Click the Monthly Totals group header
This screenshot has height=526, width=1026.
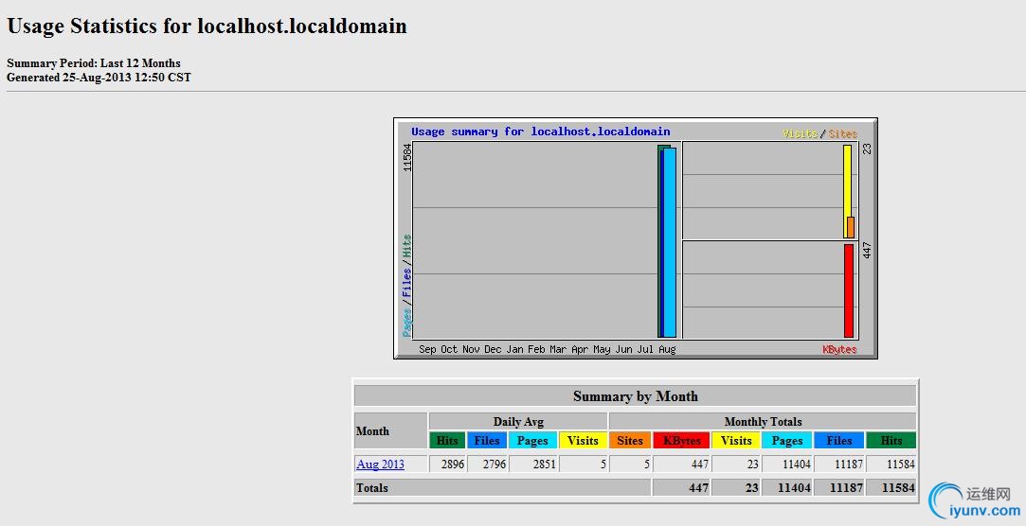click(763, 421)
